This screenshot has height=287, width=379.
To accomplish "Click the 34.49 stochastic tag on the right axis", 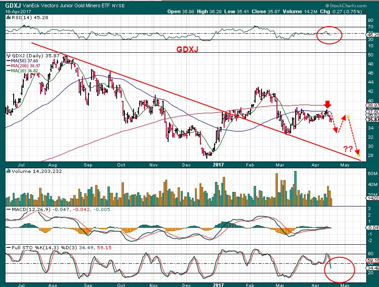I will pyautogui.click(x=373, y=268).
